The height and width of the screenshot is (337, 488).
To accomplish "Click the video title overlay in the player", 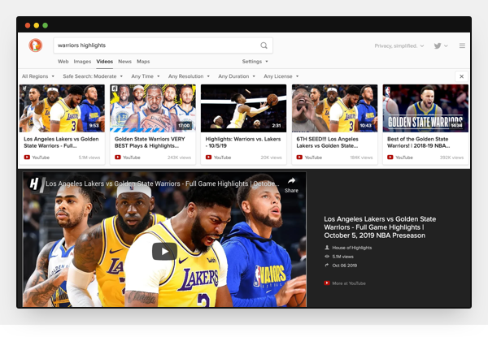I will [x=163, y=184].
